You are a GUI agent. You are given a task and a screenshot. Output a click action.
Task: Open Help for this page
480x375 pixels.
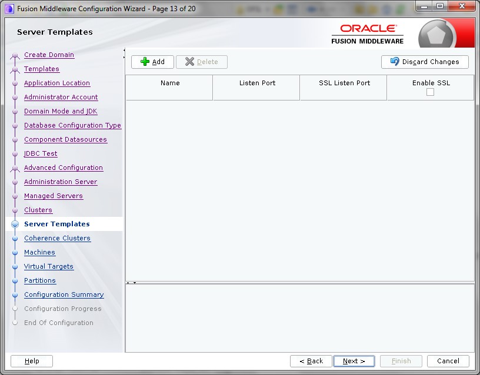point(32,361)
